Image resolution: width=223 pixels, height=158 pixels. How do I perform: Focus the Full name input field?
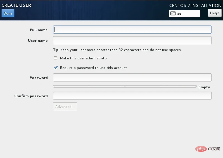(x=132, y=30)
